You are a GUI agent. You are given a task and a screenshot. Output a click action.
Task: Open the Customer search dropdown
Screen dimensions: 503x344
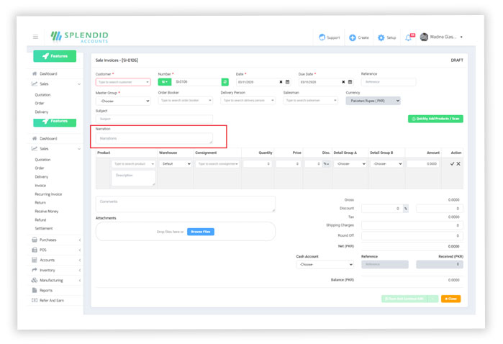point(123,82)
